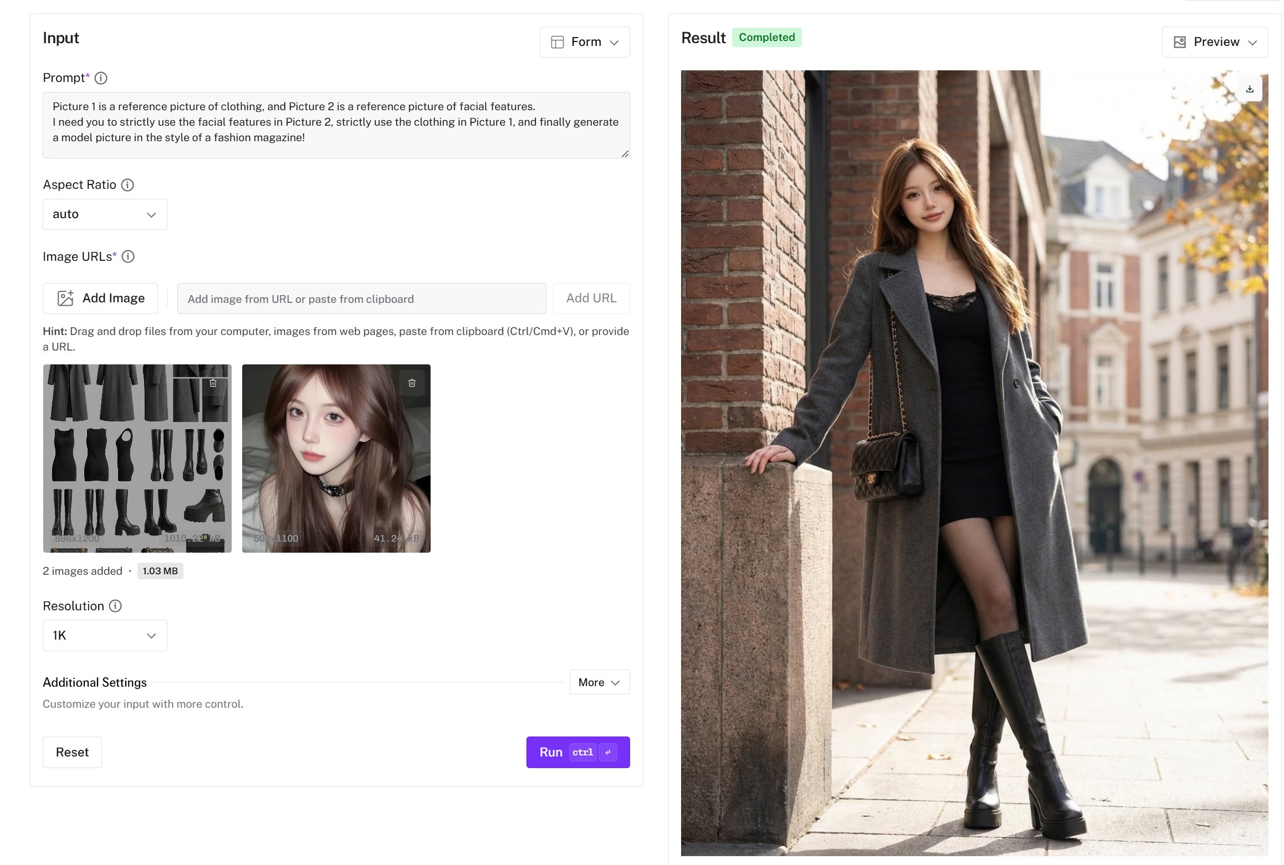Open the Aspect Ratio auto dropdown
Screen dimensions: 1284x865
pyautogui.click(x=105, y=214)
